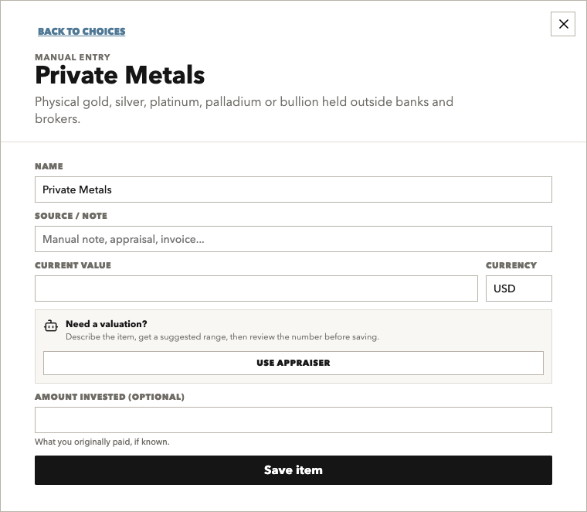Image resolution: width=587 pixels, height=512 pixels.
Task: Go back via Back to Choices link
Action: tap(82, 31)
